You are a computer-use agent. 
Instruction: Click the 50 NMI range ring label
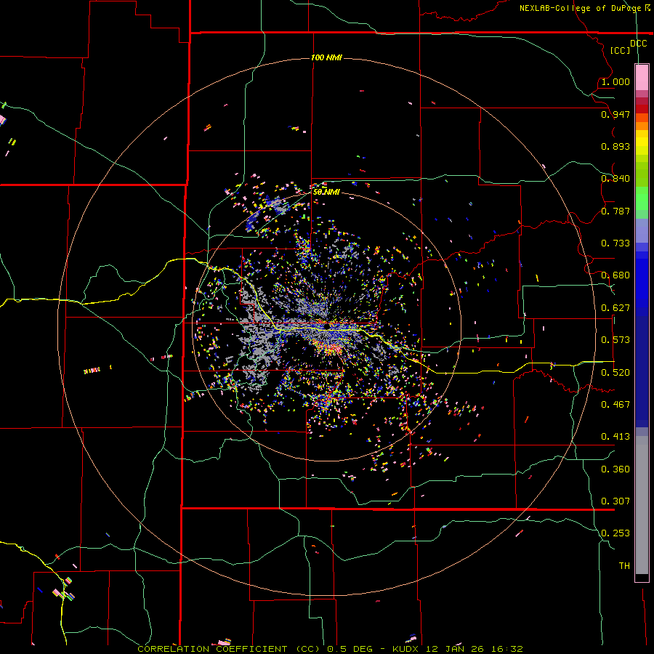326,192
